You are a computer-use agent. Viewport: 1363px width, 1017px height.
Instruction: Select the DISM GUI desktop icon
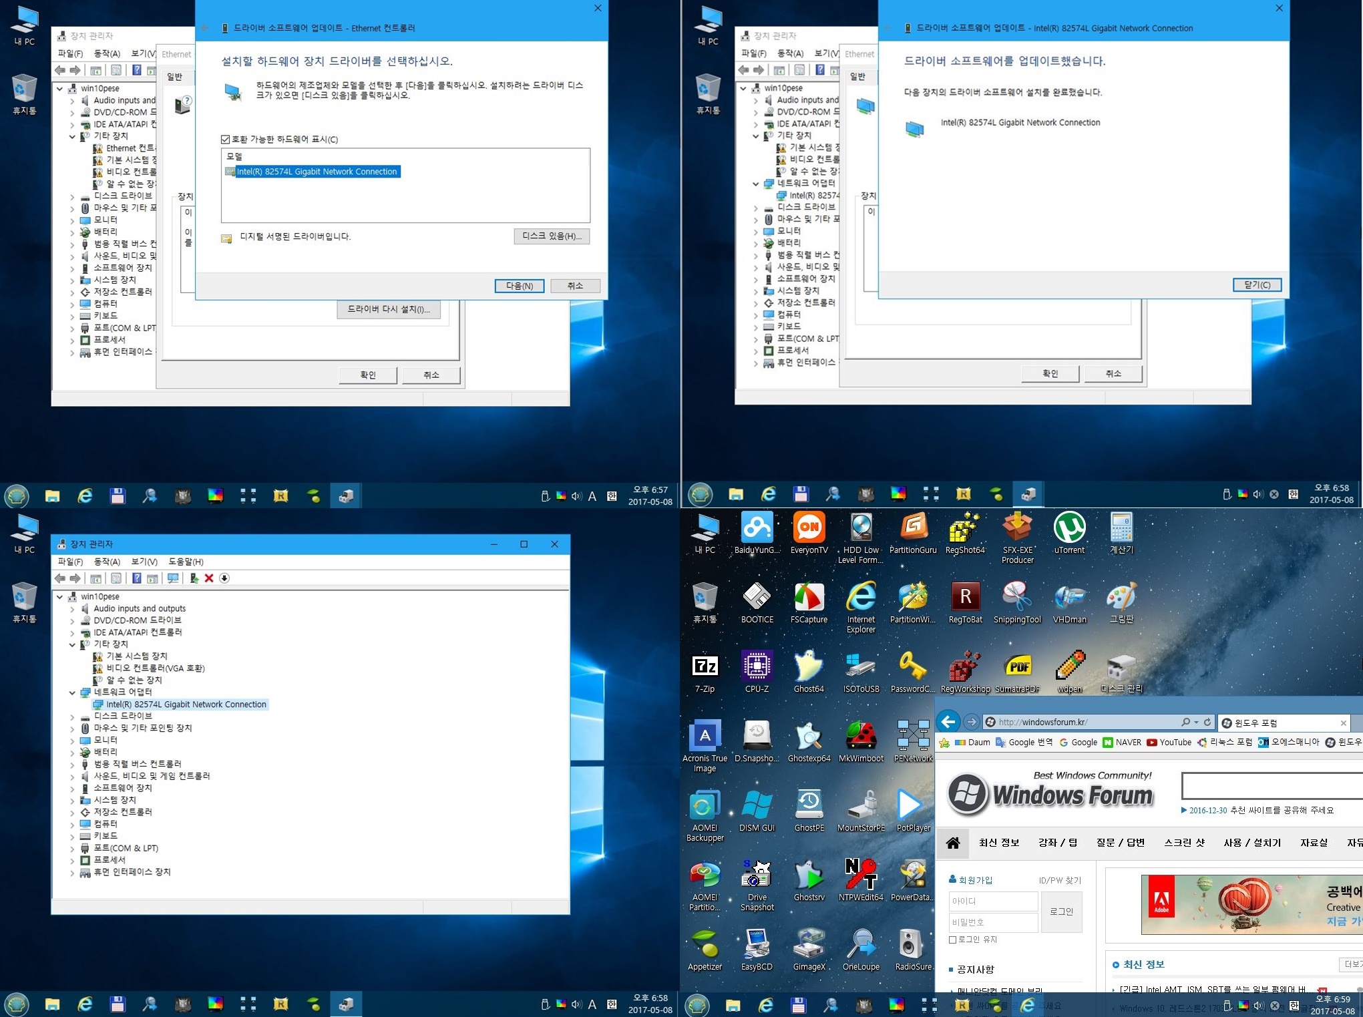click(757, 811)
